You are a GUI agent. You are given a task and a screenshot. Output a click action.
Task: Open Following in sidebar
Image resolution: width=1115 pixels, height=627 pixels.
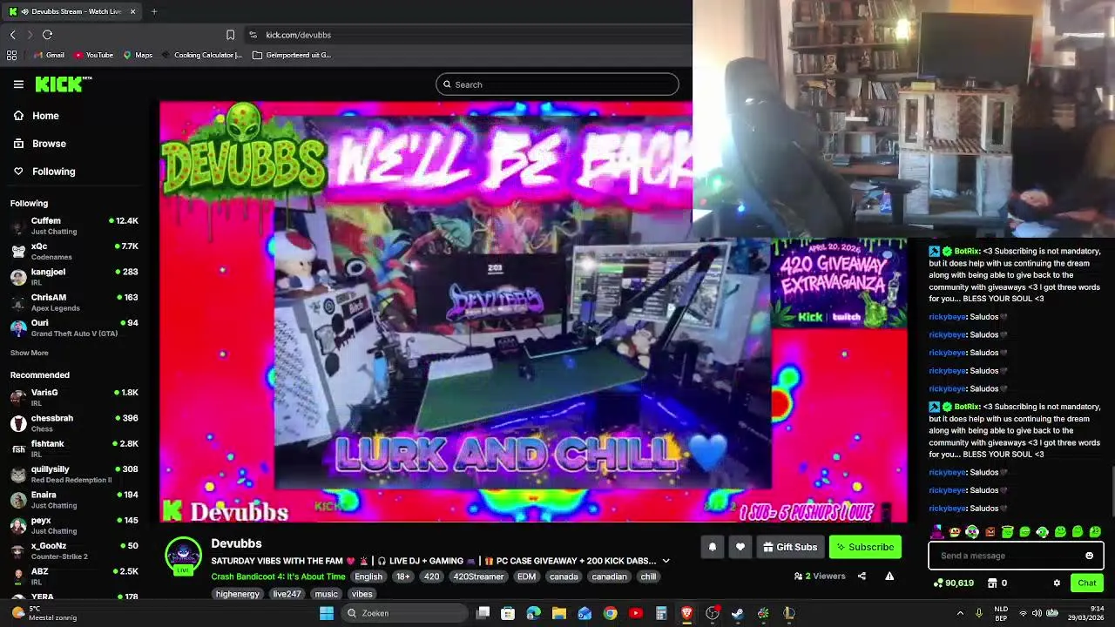53,172
